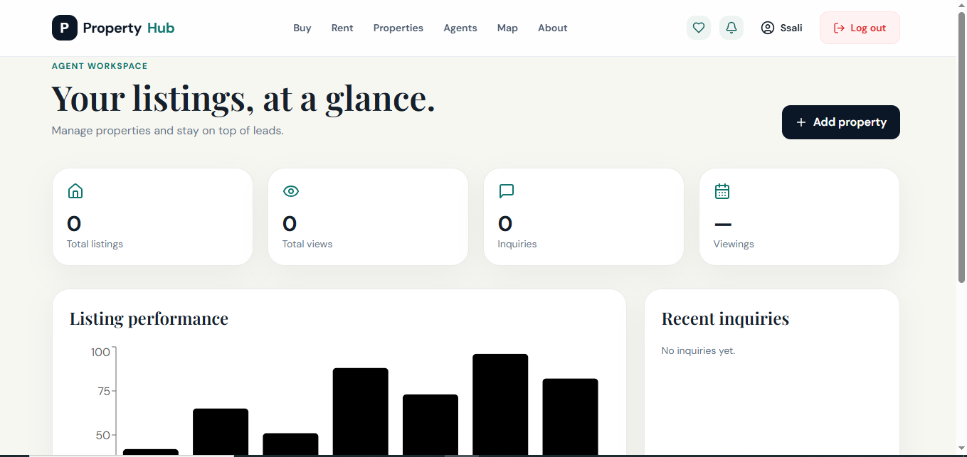Click the Inquiries label in stats card
Viewport: 967px width, 457px height.
(x=517, y=244)
